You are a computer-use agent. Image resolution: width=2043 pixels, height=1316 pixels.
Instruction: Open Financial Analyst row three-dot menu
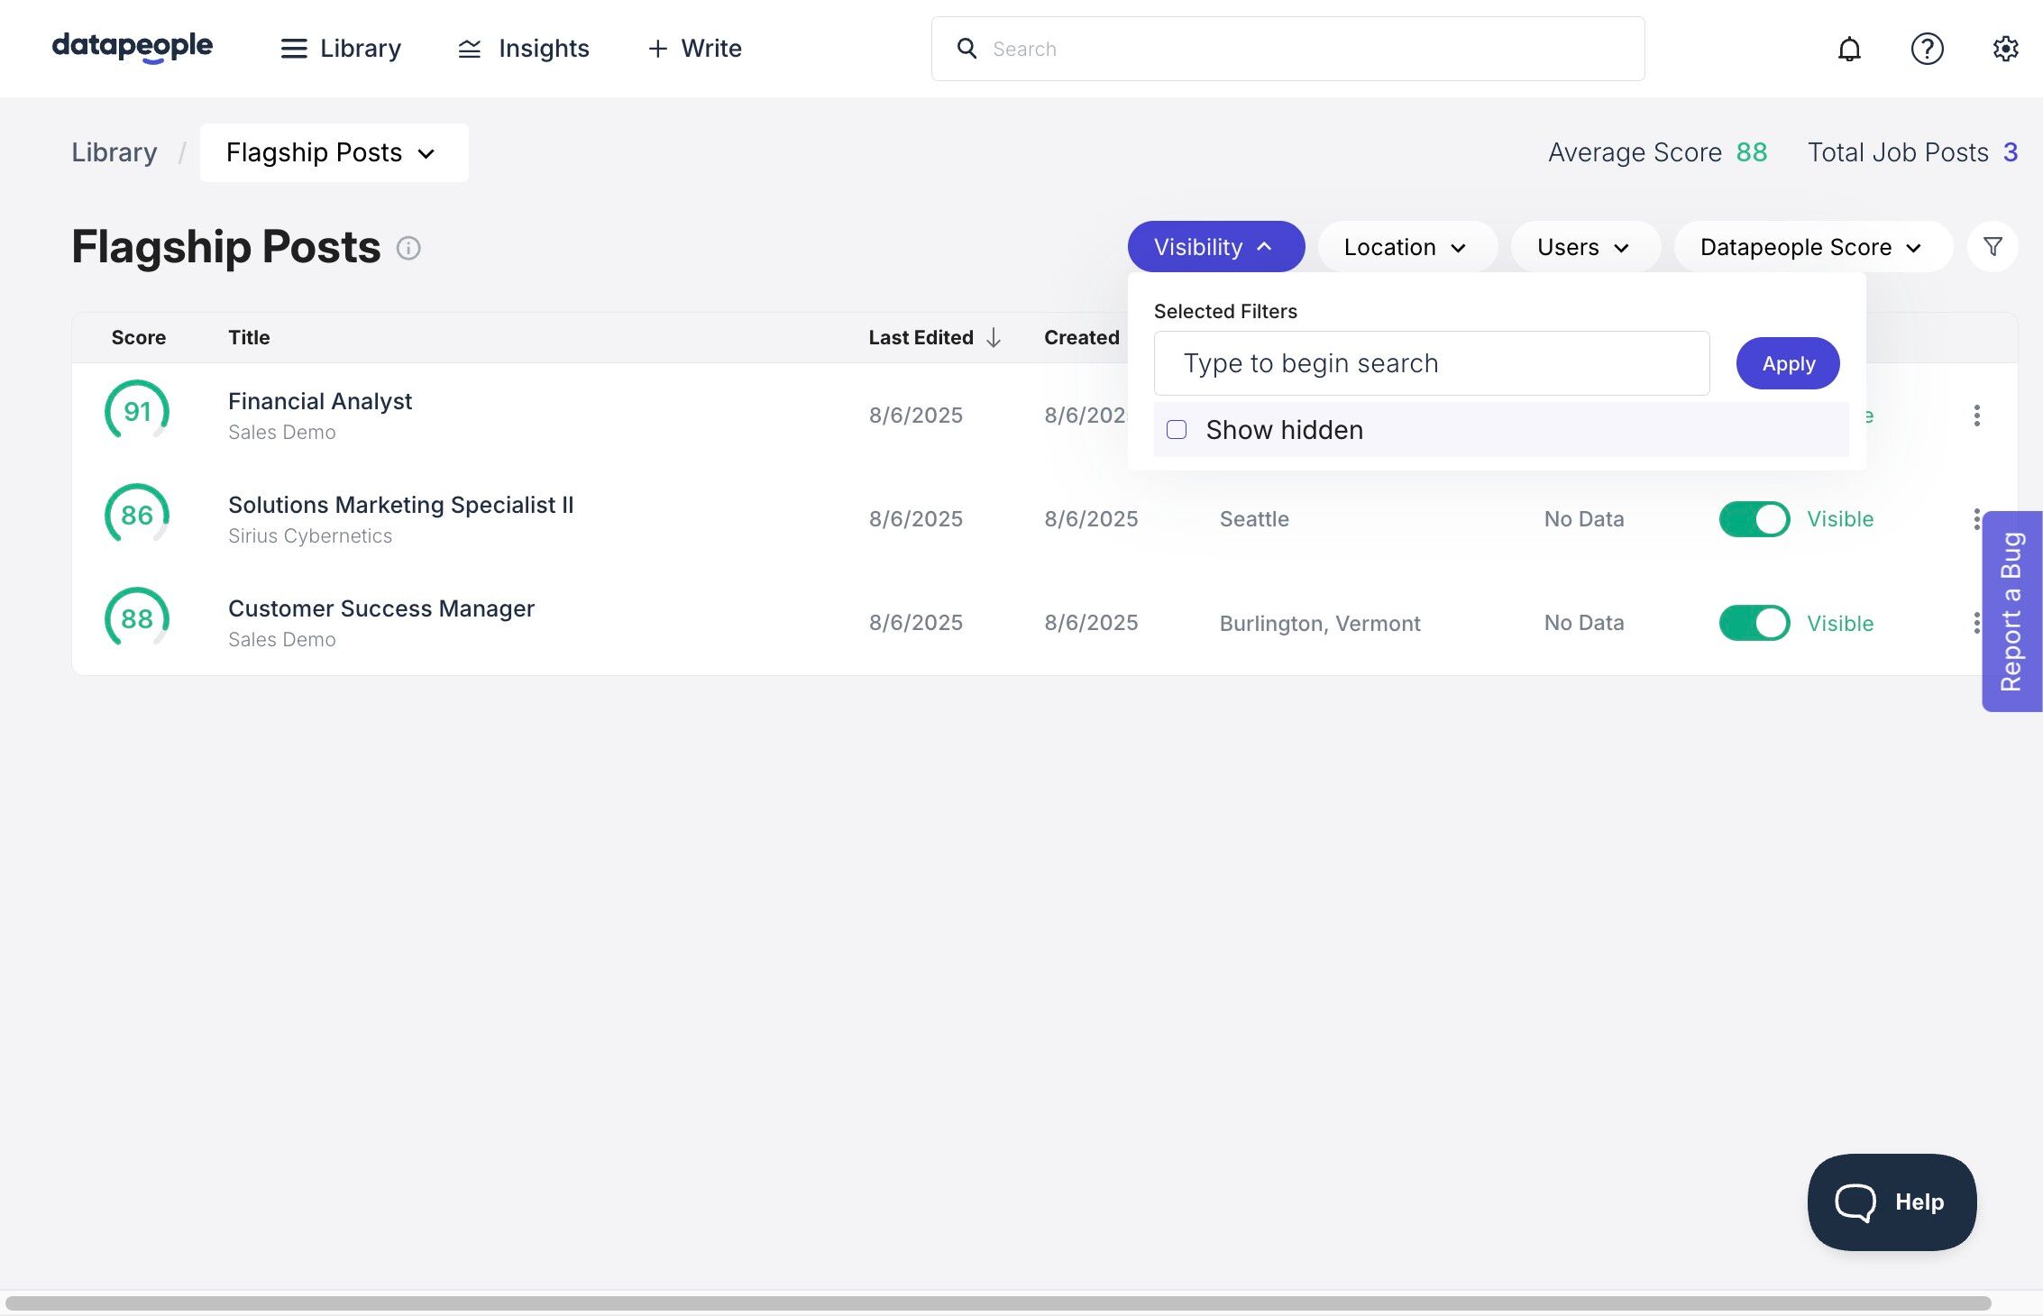point(1976,416)
